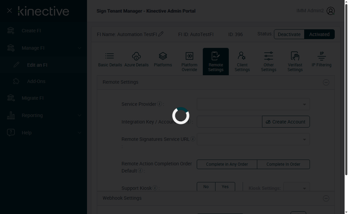Expand the Reporting menu chevron
The width and height of the screenshot is (348, 214).
click(80, 115)
